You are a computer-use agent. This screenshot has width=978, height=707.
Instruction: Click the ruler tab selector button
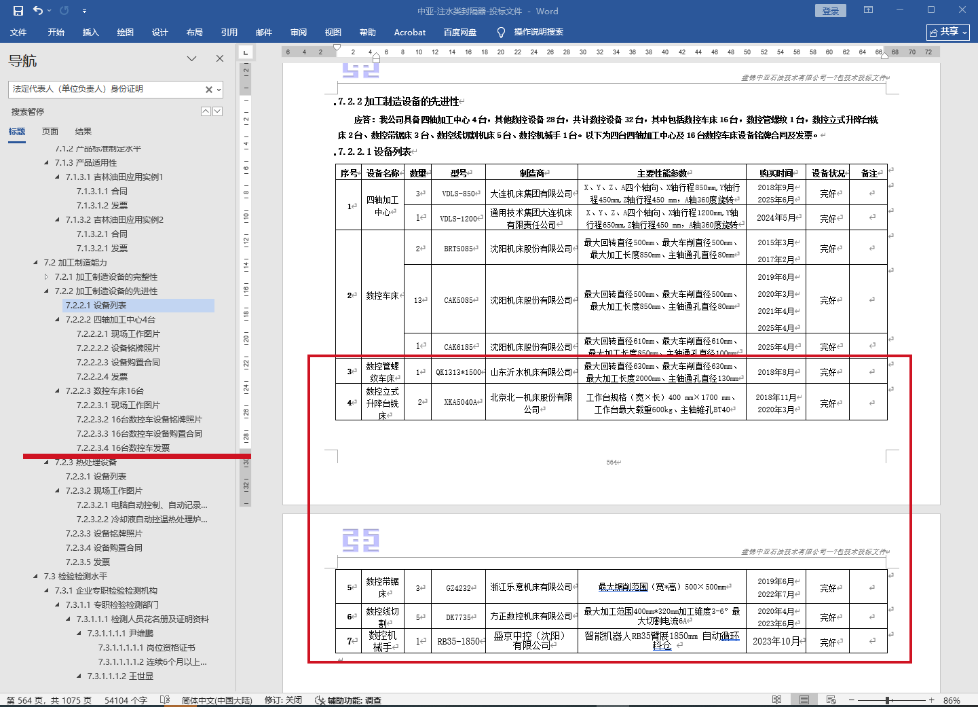pos(246,52)
